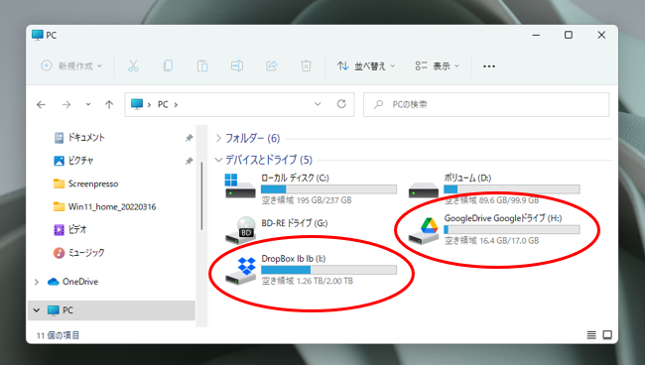645x365 pixels.
Task: Click 空き領域 16.4 GB/17.0 GB text
Action: 491,241
